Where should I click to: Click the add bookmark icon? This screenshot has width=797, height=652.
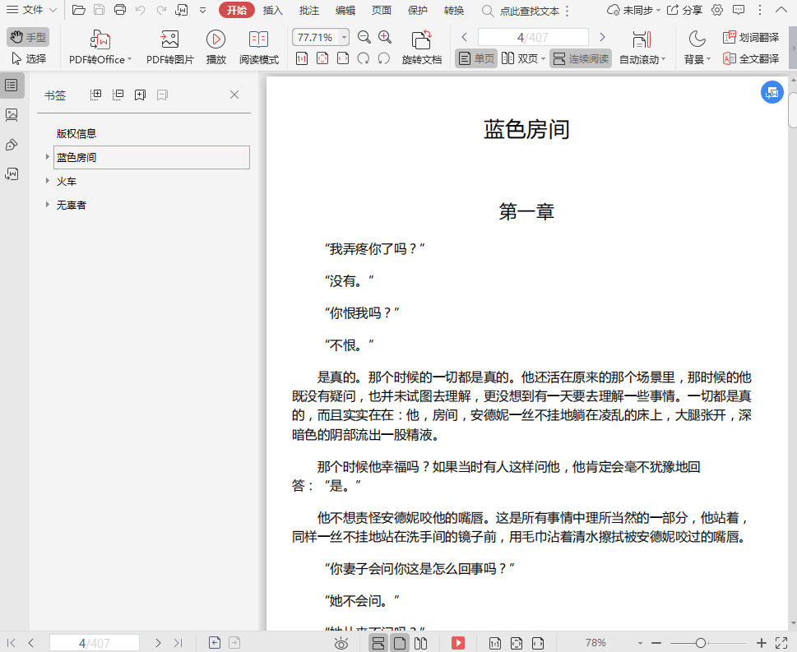pyautogui.click(x=140, y=95)
